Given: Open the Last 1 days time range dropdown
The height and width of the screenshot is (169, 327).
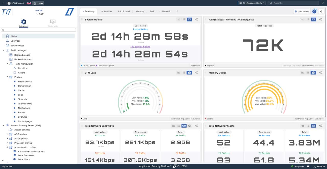Looking at the screenshot, I should tap(302, 11).
